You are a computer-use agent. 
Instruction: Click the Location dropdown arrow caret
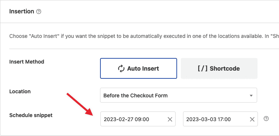251,95
